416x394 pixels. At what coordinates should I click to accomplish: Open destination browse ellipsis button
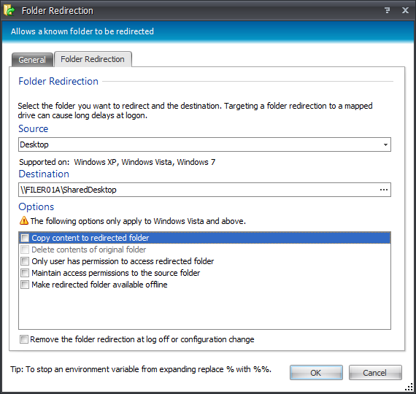point(384,190)
